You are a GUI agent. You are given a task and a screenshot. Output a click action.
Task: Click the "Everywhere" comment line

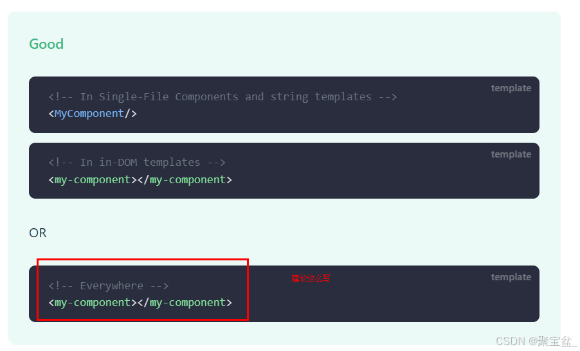click(x=109, y=286)
